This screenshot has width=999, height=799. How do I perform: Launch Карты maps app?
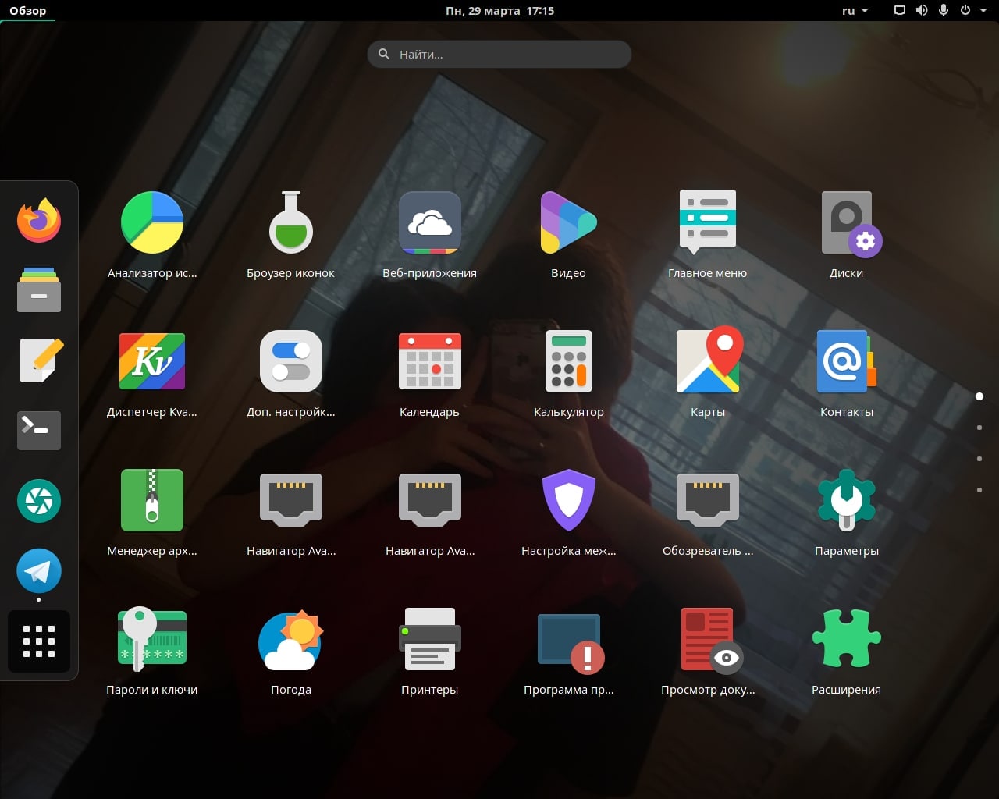tap(708, 373)
